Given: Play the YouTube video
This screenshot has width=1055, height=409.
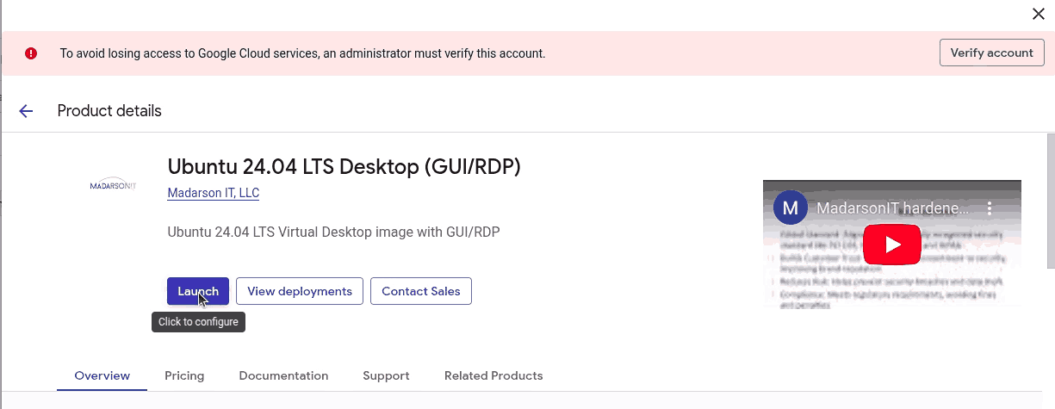Looking at the screenshot, I should pos(892,245).
